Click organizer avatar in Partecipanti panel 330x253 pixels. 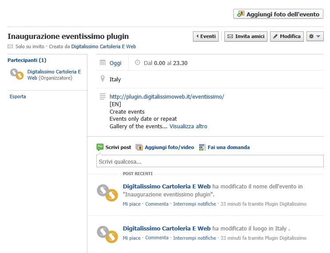[17, 74]
